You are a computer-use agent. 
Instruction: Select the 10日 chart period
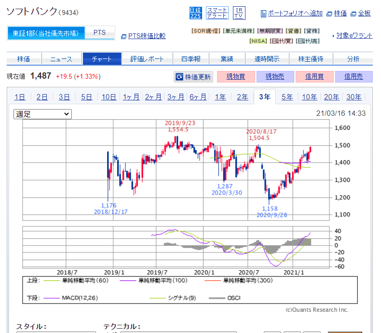[109, 97]
